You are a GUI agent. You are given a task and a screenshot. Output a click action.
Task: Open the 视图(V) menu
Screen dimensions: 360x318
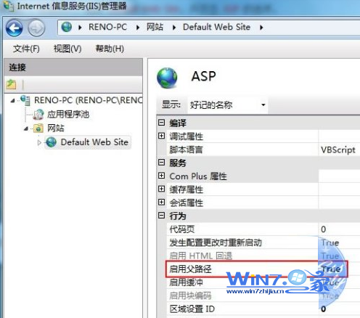[67, 49]
